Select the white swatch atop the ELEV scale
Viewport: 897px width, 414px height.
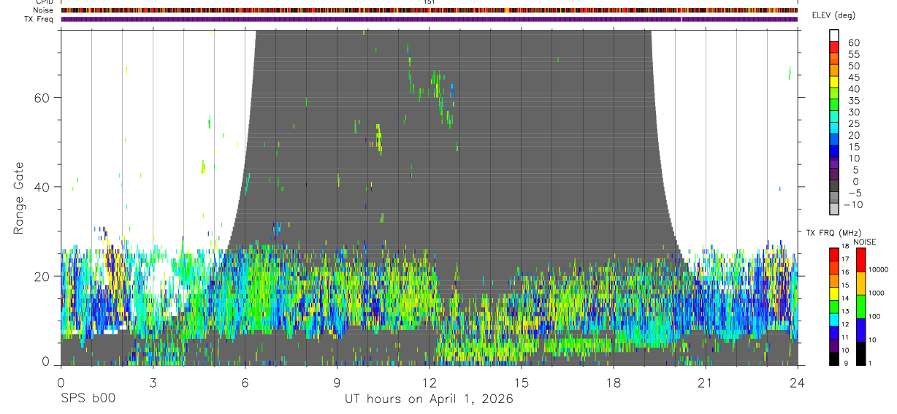[834, 37]
